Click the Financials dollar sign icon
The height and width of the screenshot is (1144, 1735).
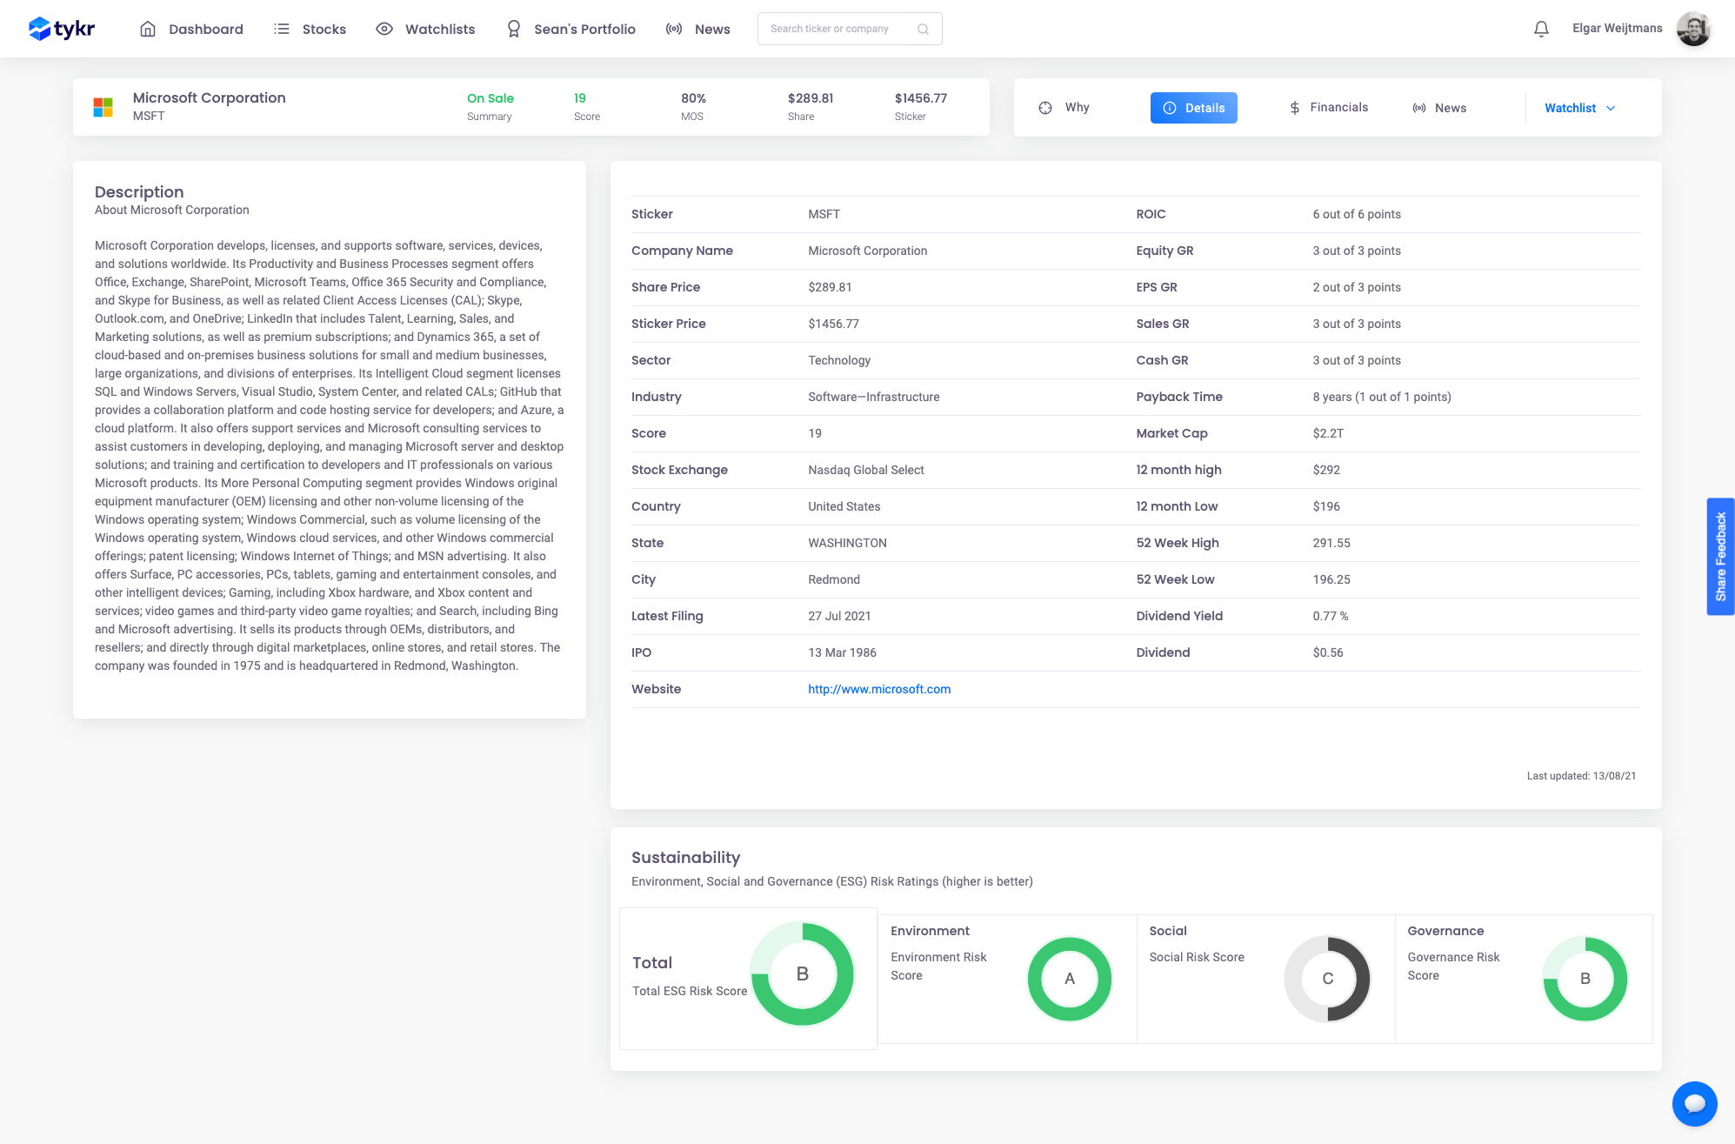[1295, 108]
